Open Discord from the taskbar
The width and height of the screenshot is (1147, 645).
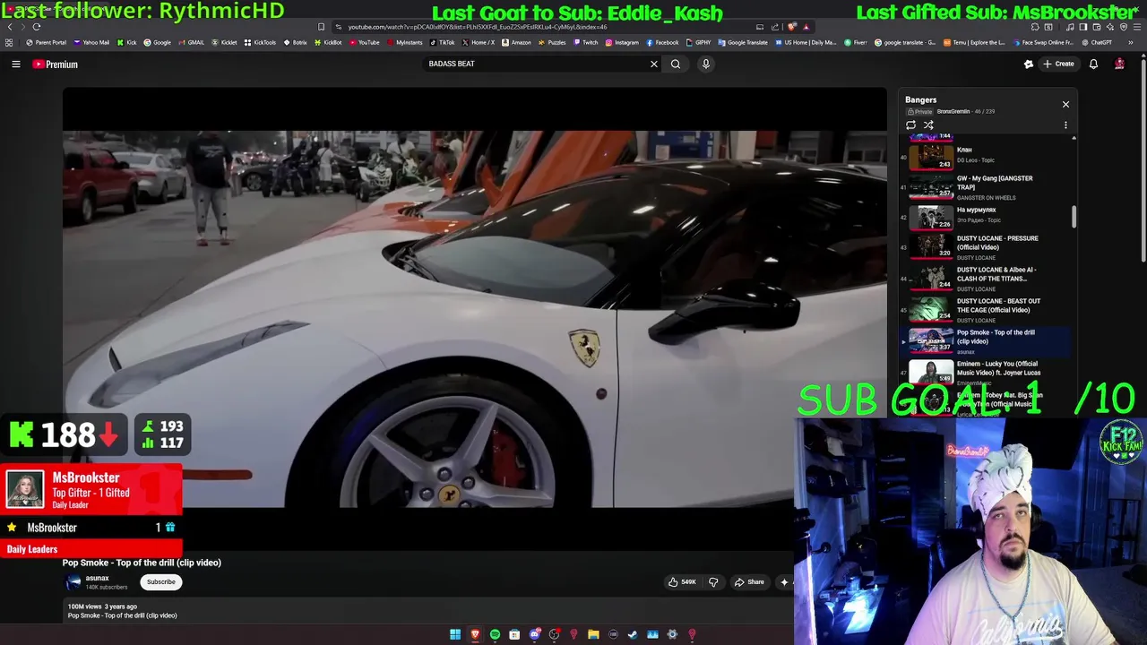535,634
